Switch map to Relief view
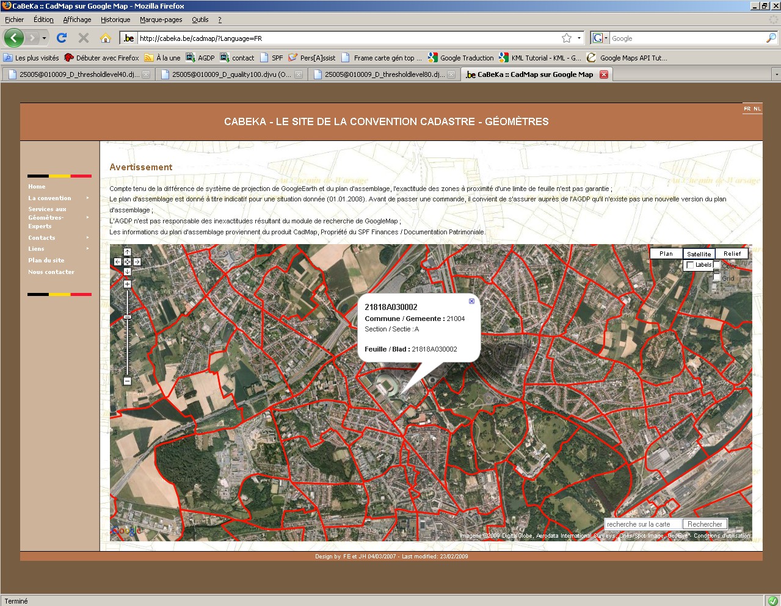 tap(732, 253)
